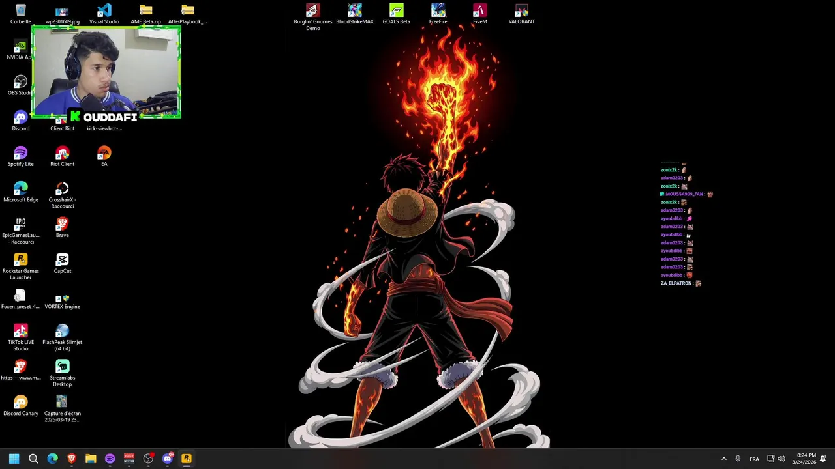Open taskbar Search magnifier

pos(33,459)
